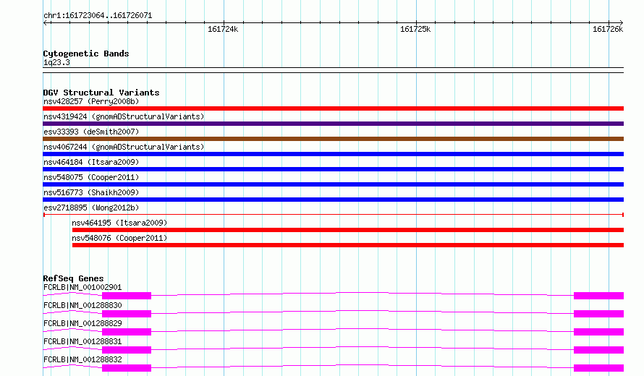Click the left exon block of NM_001288829
Viewport: 644px width, 376px height.
click(x=127, y=332)
